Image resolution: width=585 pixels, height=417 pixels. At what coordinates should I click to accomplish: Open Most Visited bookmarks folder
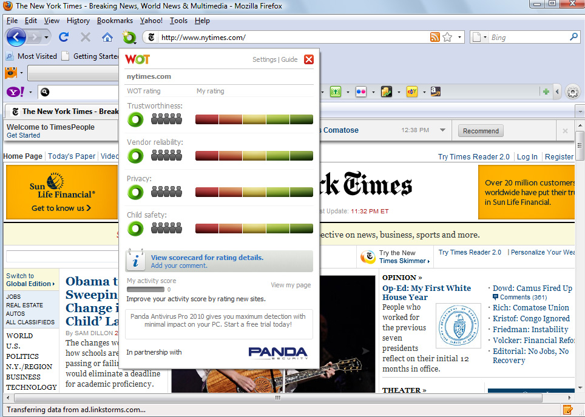coord(32,56)
